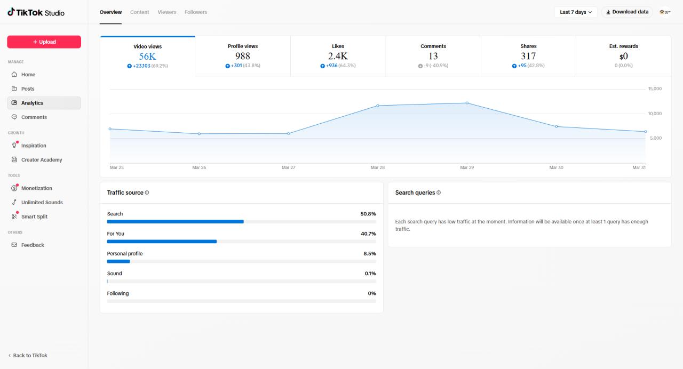Click the Home sidebar icon
The image size is (683, 369).
tap(14, 75)
